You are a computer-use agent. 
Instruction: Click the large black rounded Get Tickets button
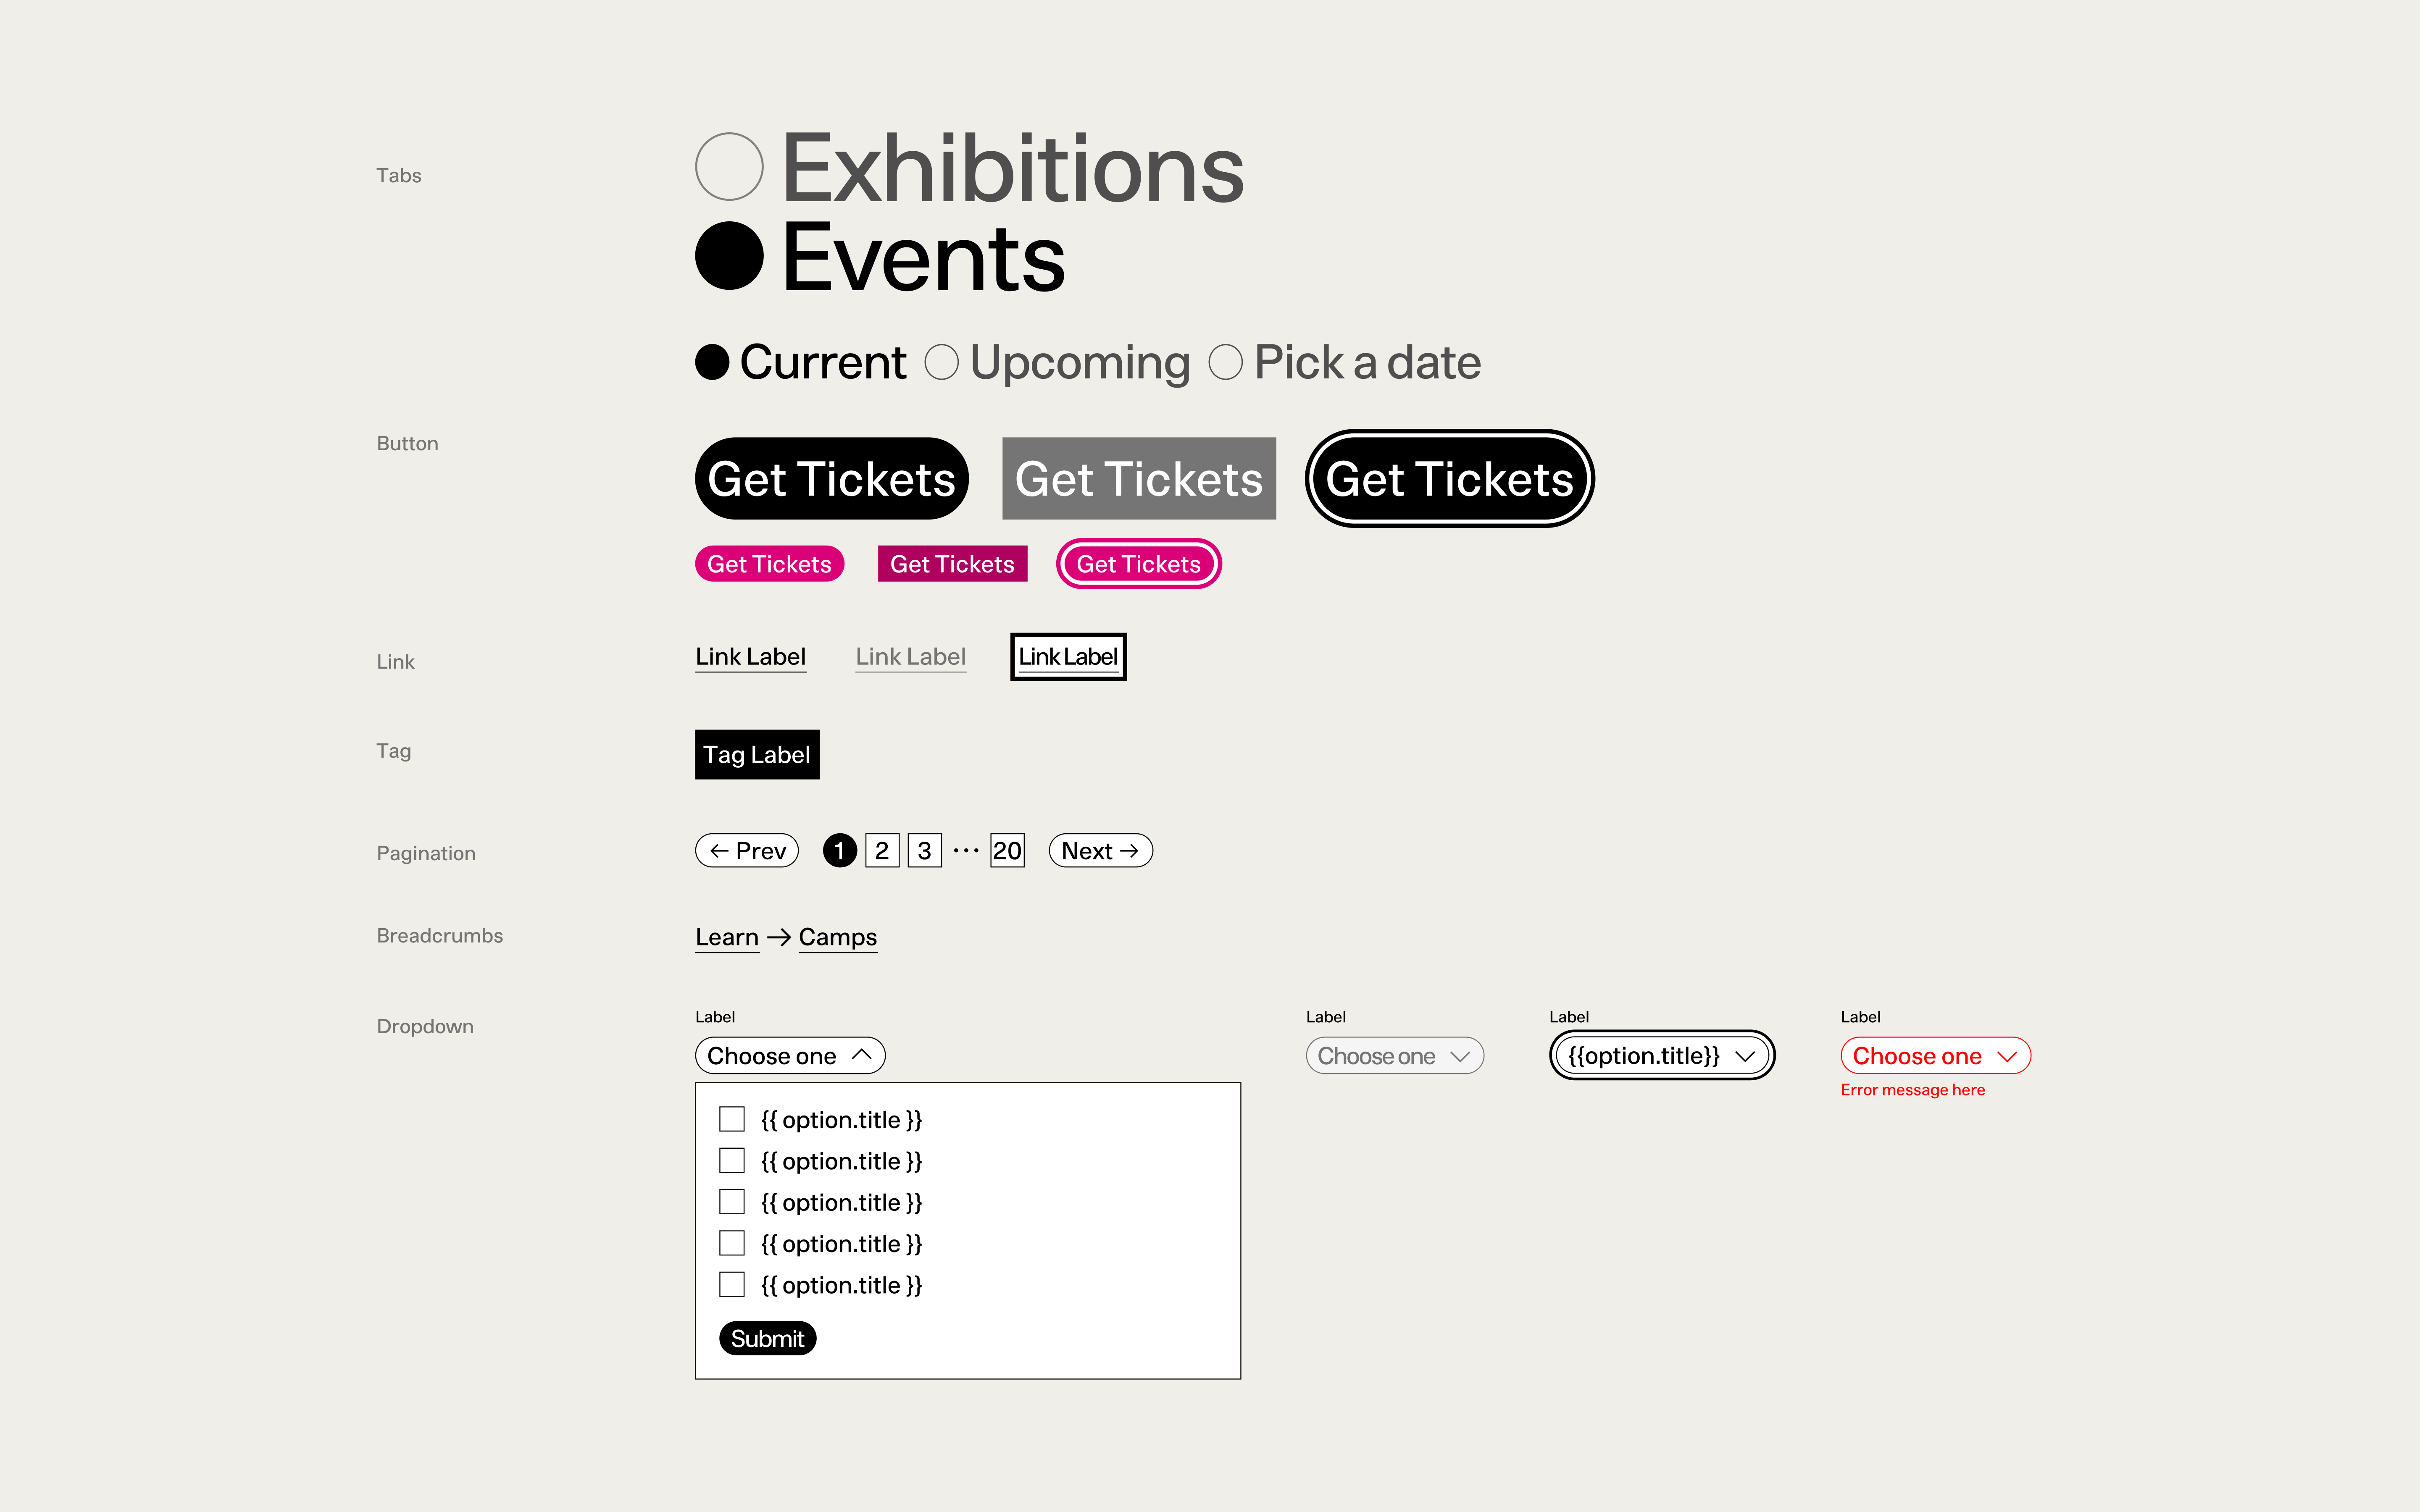831,479
